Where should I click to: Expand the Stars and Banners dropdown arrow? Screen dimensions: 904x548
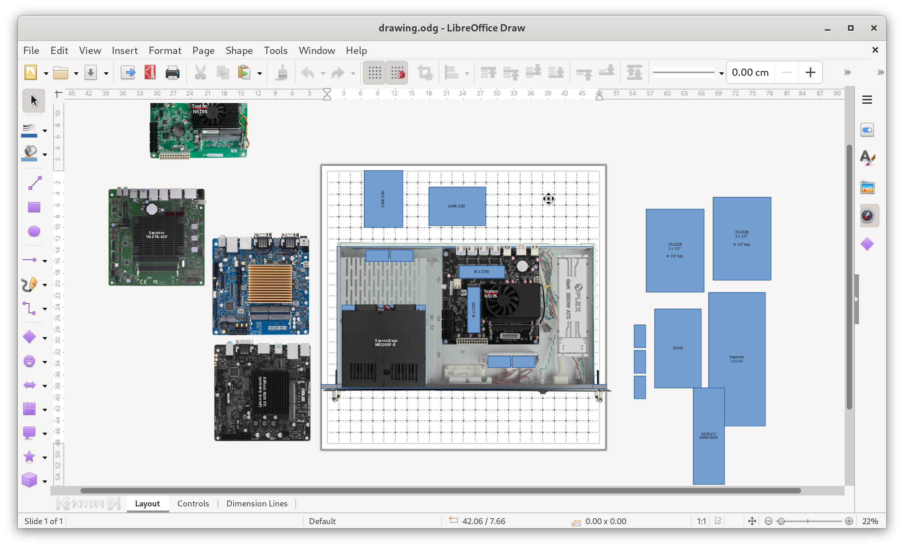(45, 458)
